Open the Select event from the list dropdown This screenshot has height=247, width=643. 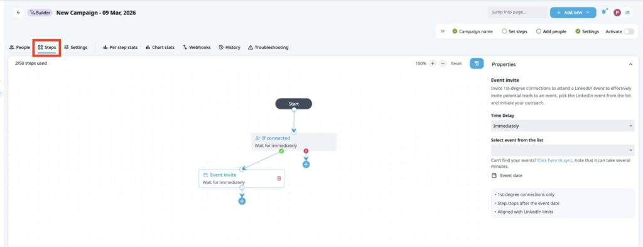coord(563,150)
